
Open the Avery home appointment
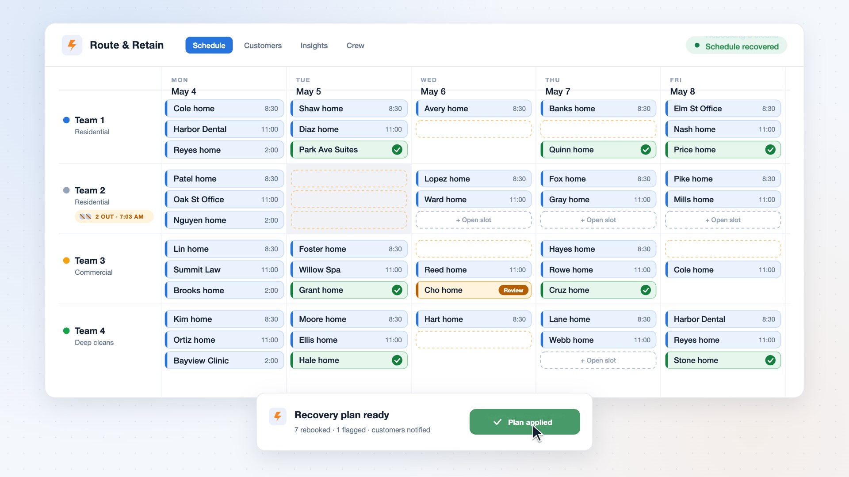(x=473, y=109)
